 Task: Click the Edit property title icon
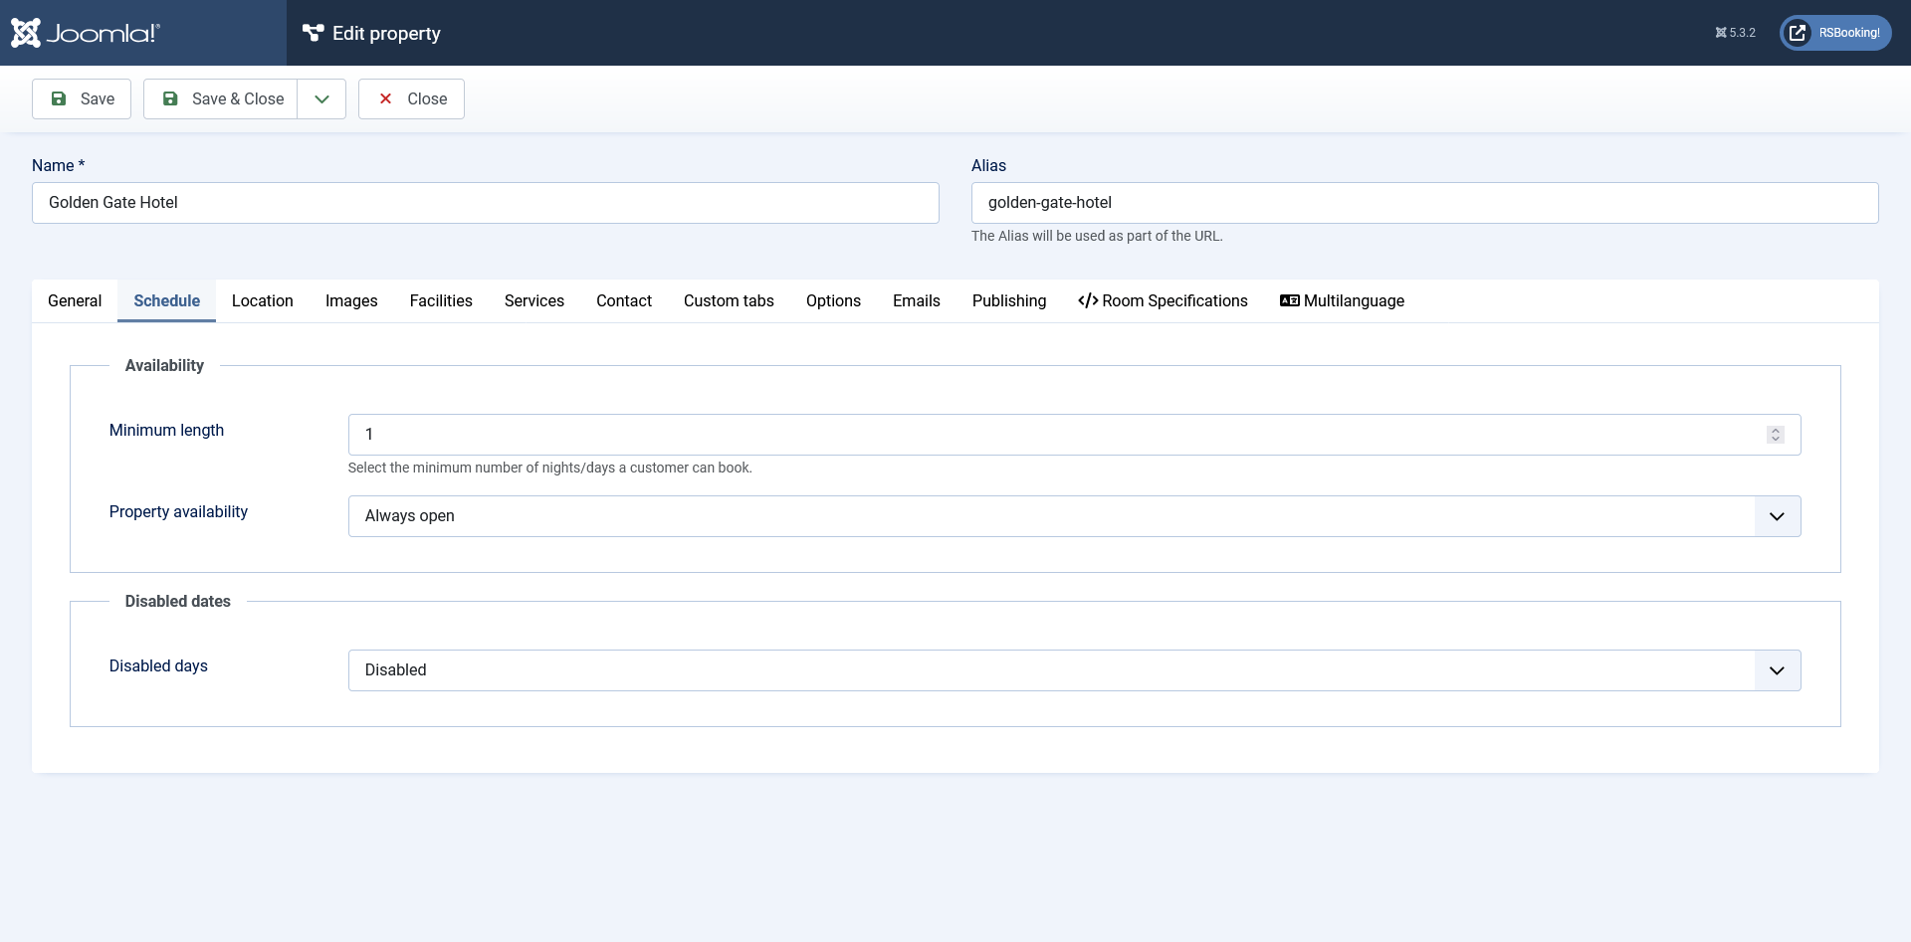pos(314,33)
